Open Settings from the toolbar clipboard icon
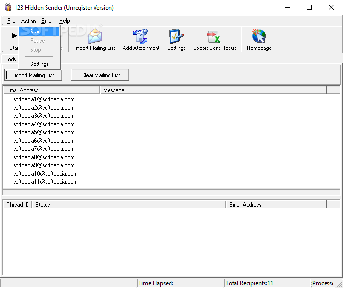The height and width of the screenshot is (288, 343). (x=176, y=36)
